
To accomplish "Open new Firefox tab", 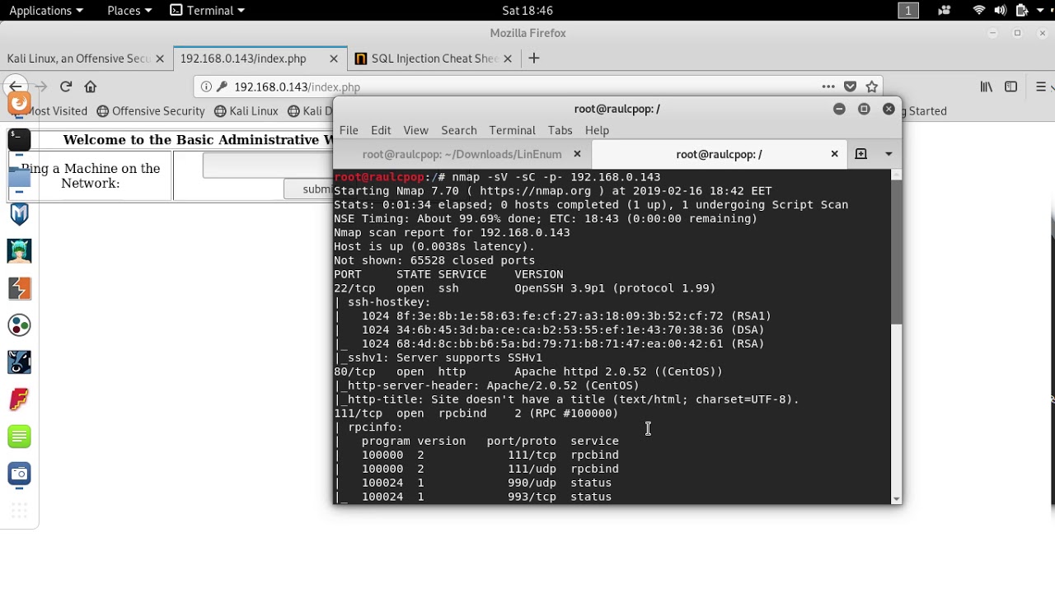I will [x=534, y=58].
